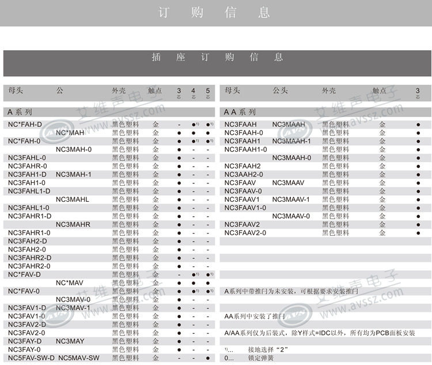Click the NC3FAAV-0 part number
This screenshot has height=365, width=432.
tap(243, 191)
